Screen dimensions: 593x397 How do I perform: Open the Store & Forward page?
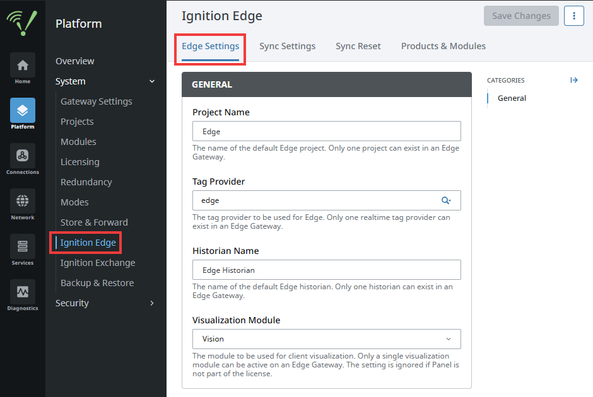click(94, 222)
